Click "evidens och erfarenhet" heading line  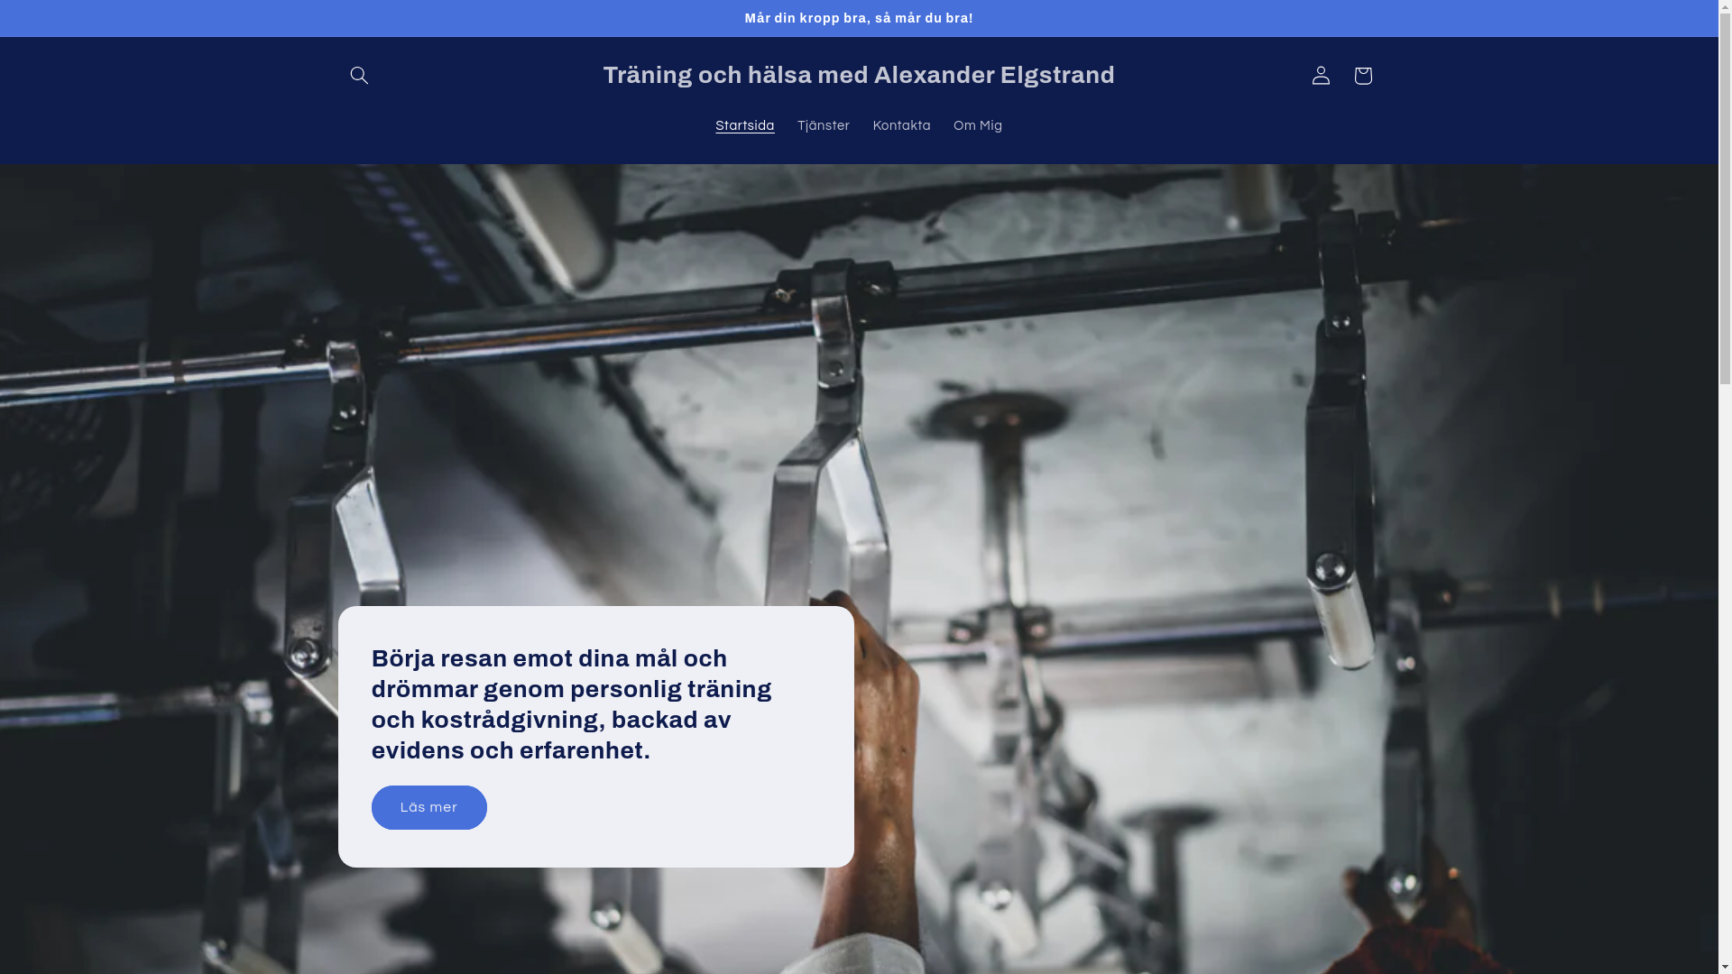[511, 751]
